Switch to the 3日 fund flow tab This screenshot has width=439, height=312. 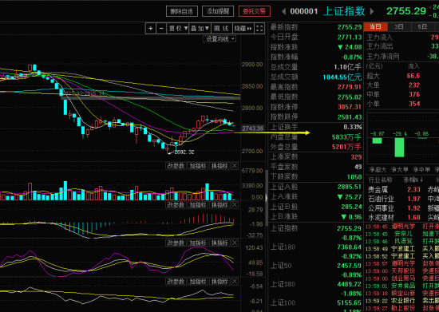399,27
